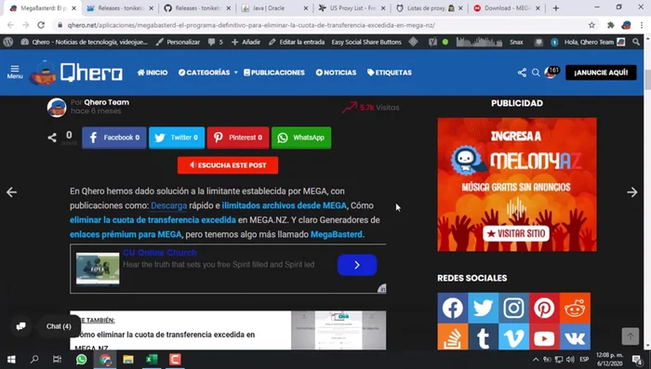
Task: Click the Instagram tile in Redes Sociales
Action: point(513,308)
